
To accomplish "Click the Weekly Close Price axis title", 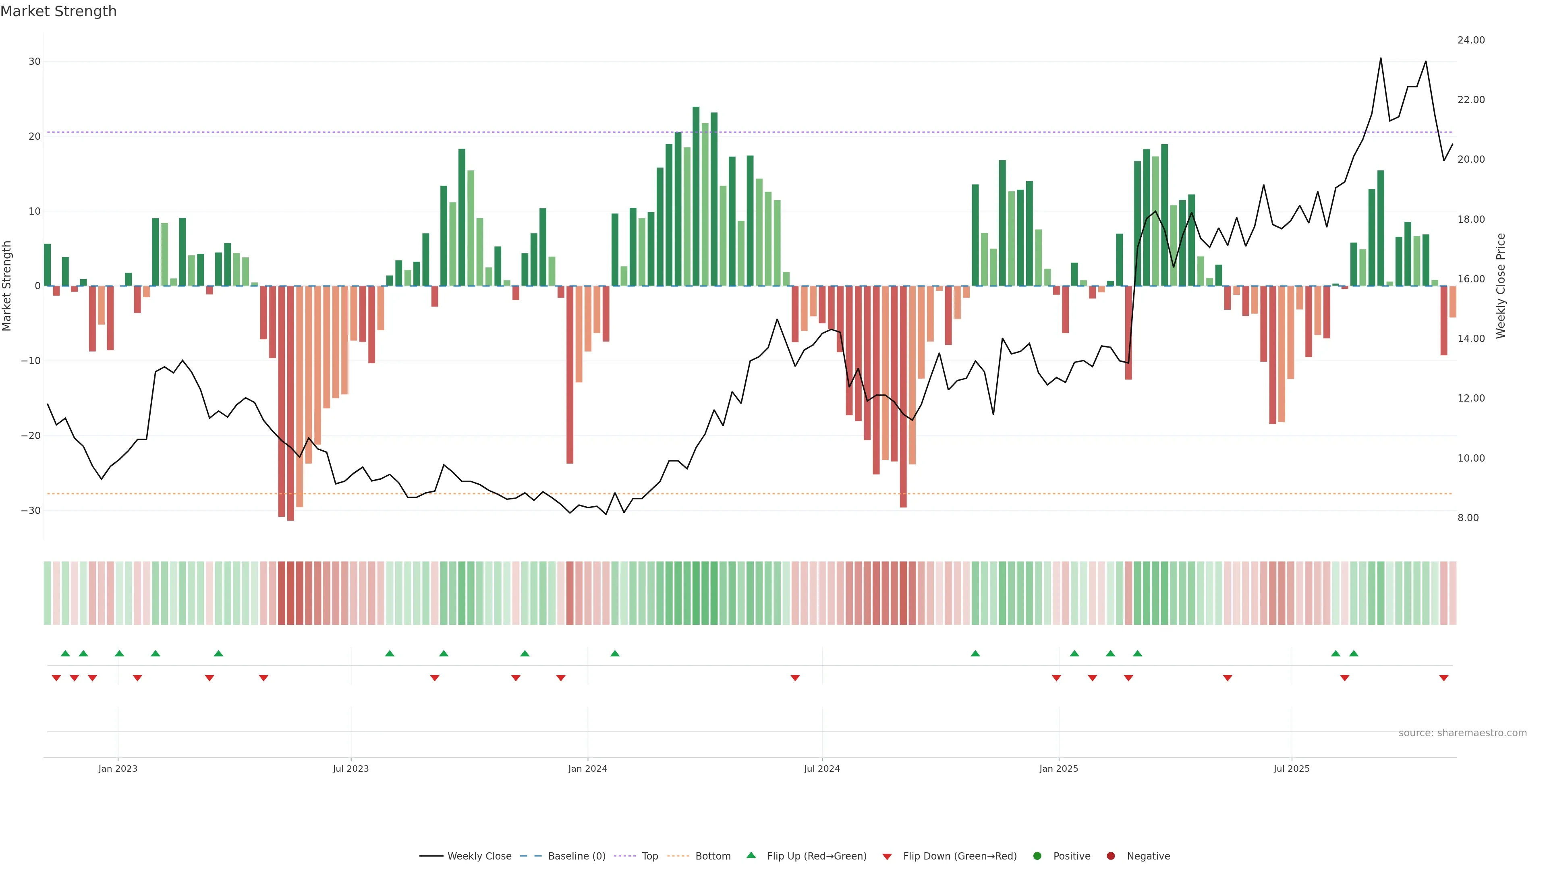I will click(x=1501, y=286).
